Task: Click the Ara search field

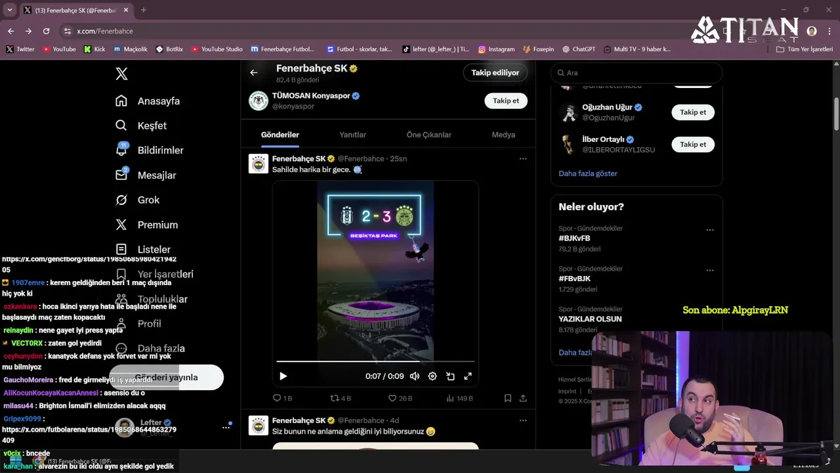Action: click(x=637, y=73)
